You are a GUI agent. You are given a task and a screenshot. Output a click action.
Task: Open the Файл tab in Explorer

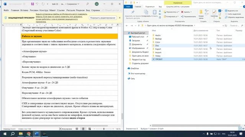[128, 7]
